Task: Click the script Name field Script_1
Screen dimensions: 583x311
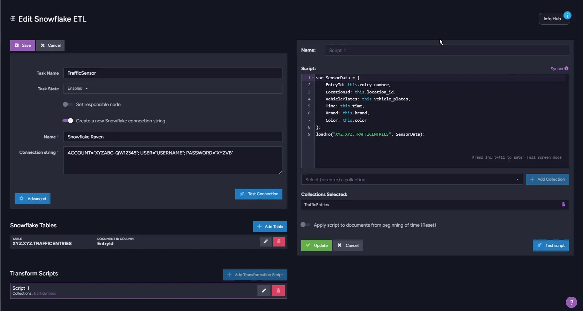Action: click(447, 50)
